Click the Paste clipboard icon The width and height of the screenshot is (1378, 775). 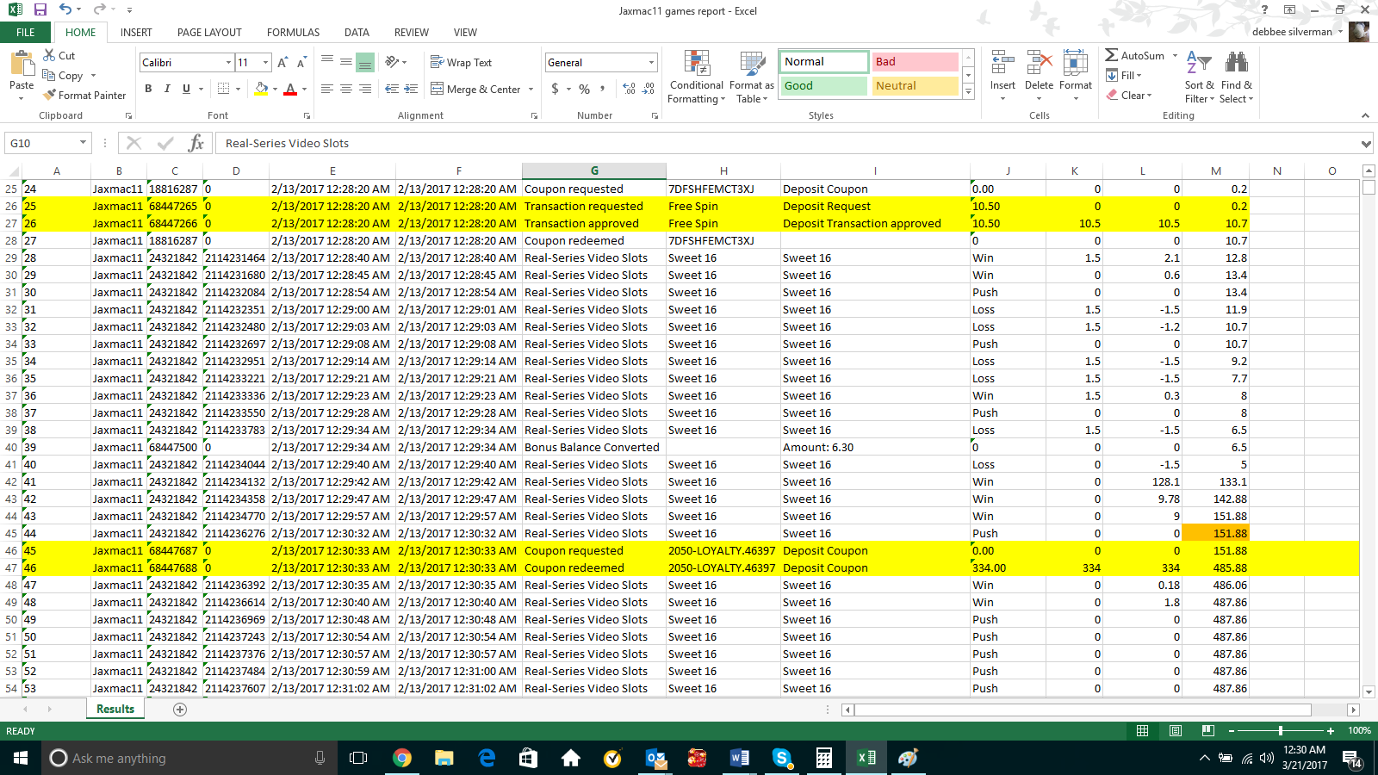point(22,64)
